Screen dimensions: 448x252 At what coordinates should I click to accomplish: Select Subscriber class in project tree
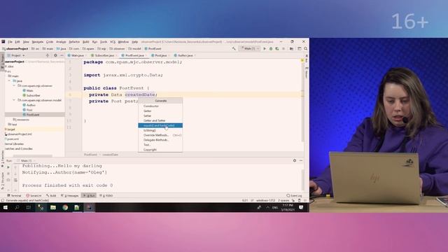(x=31, y=95)
